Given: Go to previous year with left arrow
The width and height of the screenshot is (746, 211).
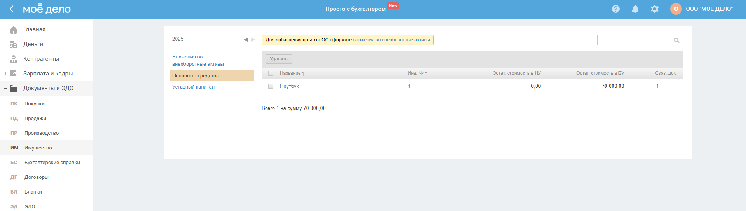Looking at the screenshot, I should tap(246, 39).
